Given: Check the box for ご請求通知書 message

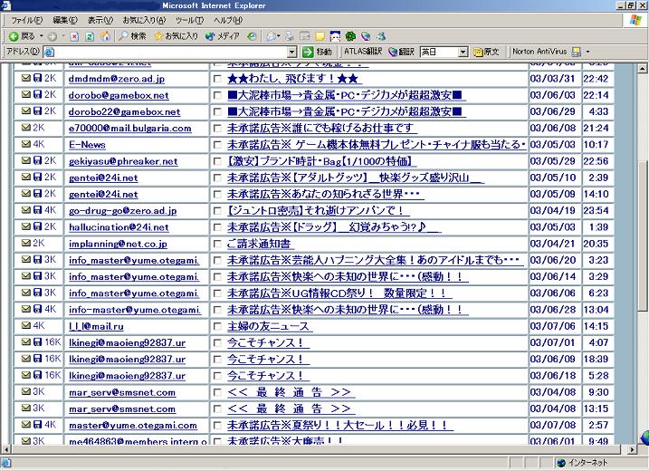Looking at the screenshot, I should coord(217,244).
